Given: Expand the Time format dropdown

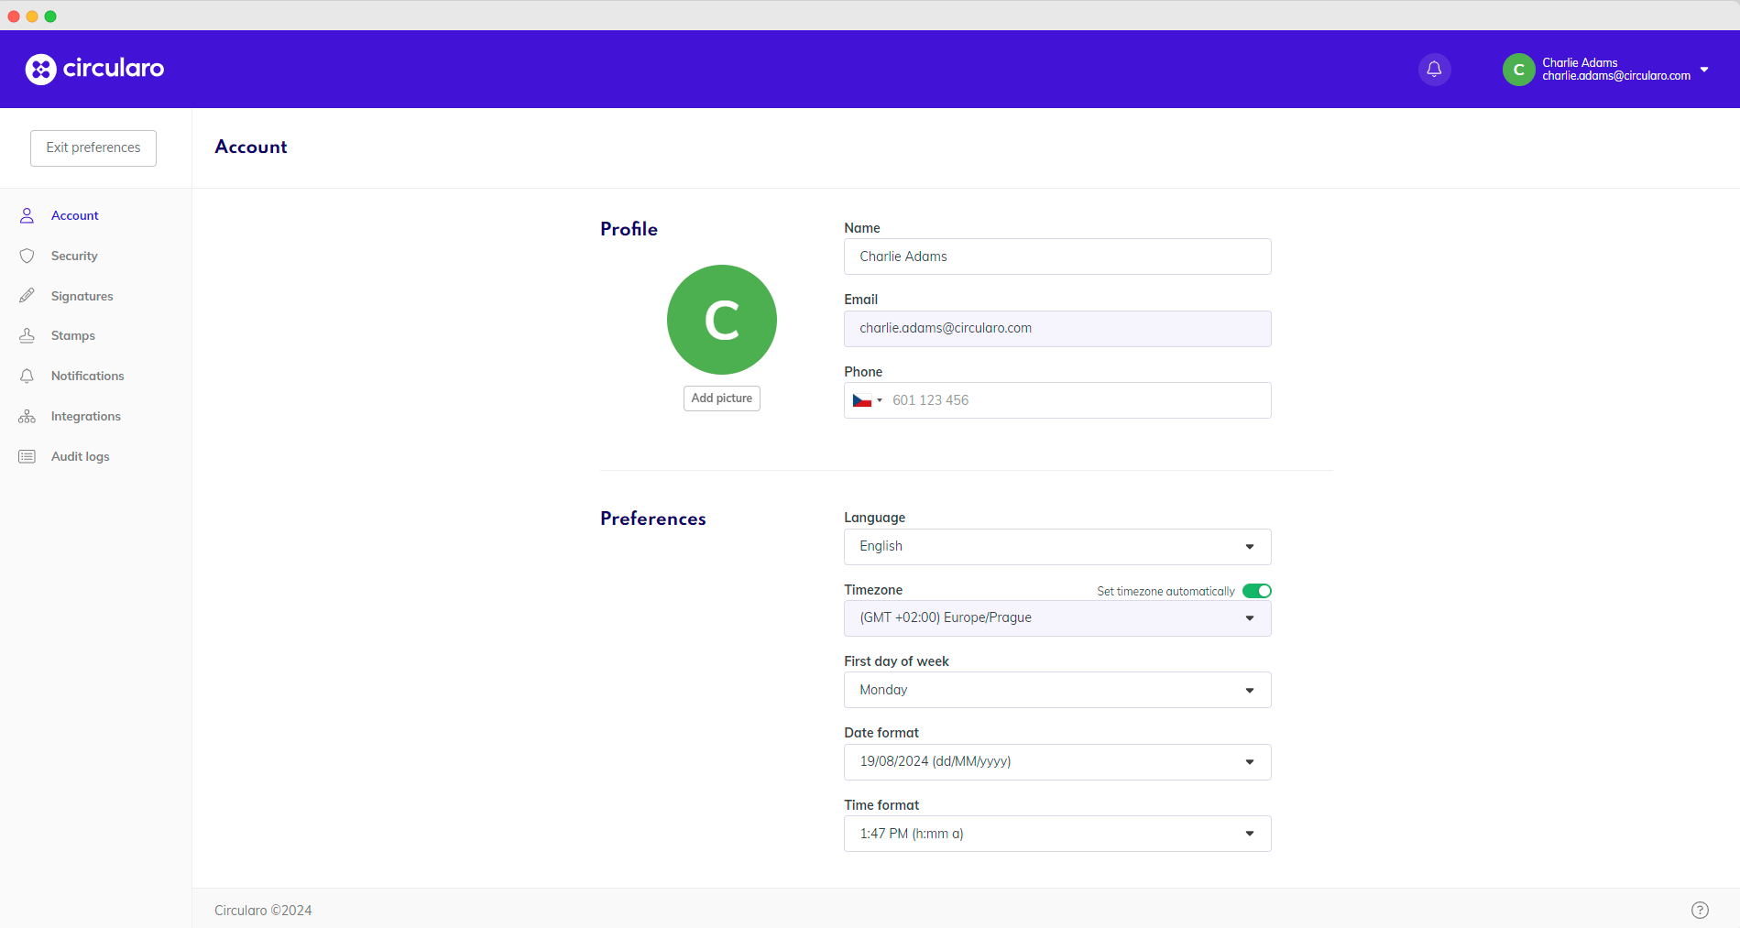Looking at the screenshot, I should coord(1056,834).
